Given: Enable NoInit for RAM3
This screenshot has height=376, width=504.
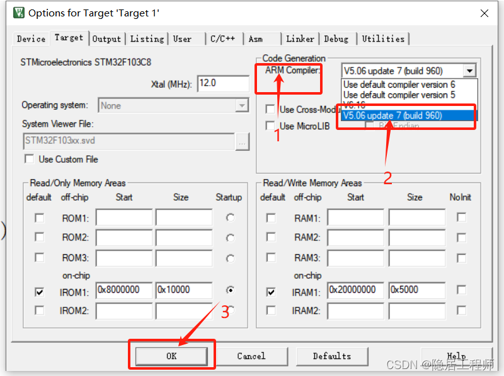Looking at the screenshot, I should tap(462, 258).
